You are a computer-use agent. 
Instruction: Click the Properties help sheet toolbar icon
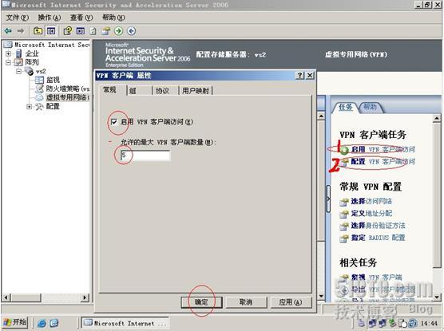pos(67,30)
